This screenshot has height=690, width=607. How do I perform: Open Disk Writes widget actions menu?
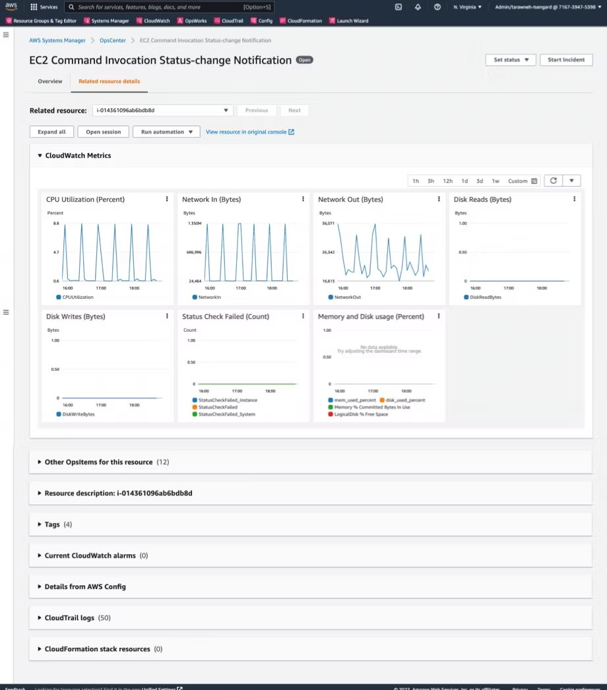[x=167, y=316]
